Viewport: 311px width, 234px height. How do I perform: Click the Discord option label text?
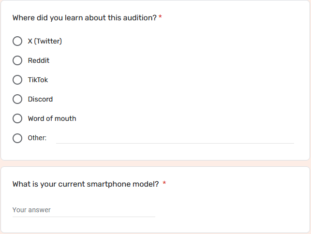(40, 99)
